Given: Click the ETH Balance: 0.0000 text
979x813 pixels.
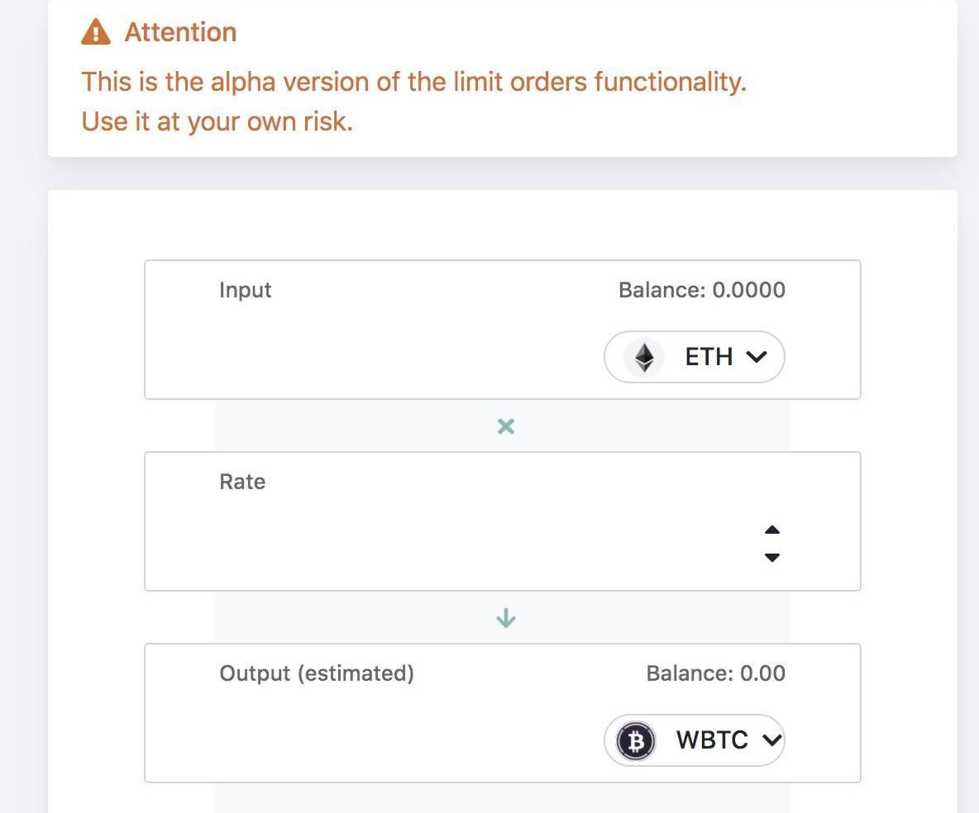Looking at the screenshot, I should tap(701, 290).
